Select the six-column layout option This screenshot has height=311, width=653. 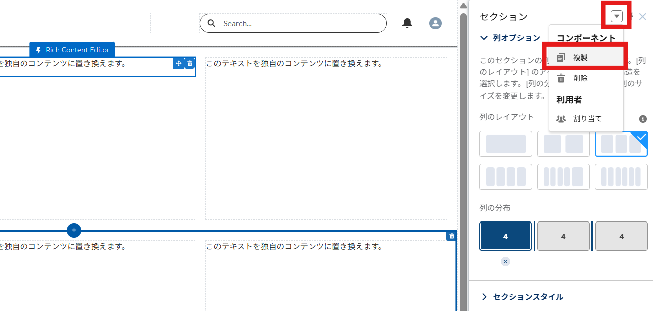621,176
